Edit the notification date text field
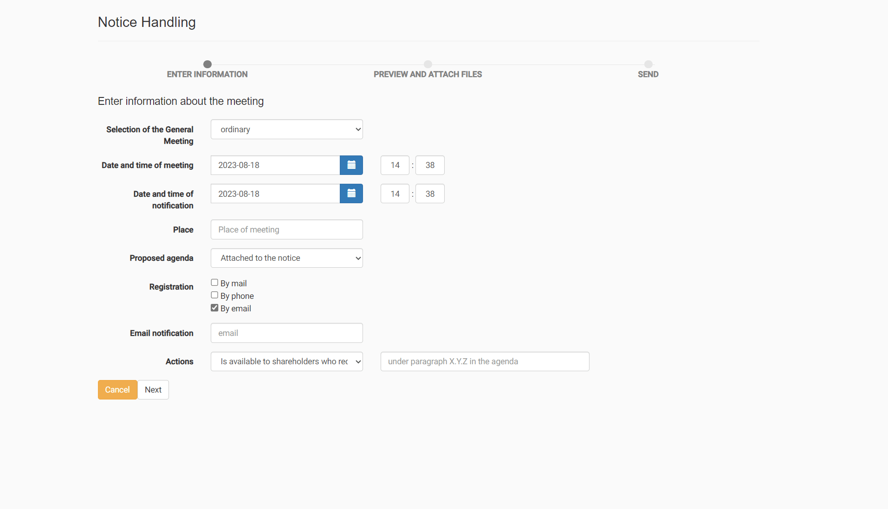The image size is (888, 509). [x=275, y=193]
